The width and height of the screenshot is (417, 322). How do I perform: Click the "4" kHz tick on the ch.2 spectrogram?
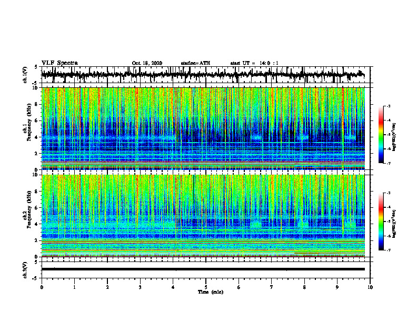(x=37, y=224)
